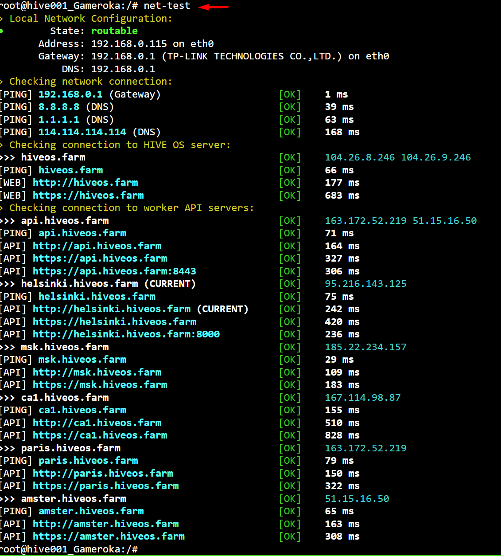Select the 185.22.234.157 msk IP address

(365, 347)
